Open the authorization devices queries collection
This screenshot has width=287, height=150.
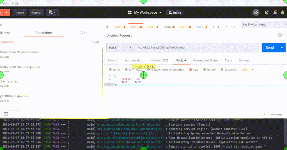[20, 52]
